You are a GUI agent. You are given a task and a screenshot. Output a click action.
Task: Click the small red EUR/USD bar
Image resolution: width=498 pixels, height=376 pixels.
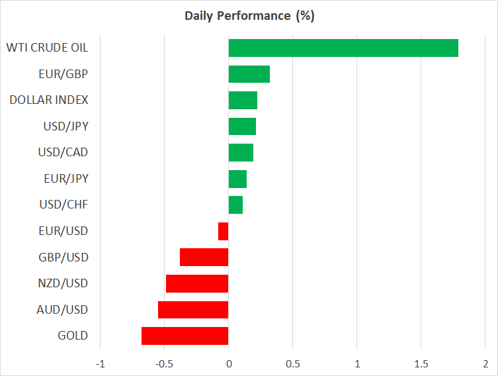pos(224,231)
